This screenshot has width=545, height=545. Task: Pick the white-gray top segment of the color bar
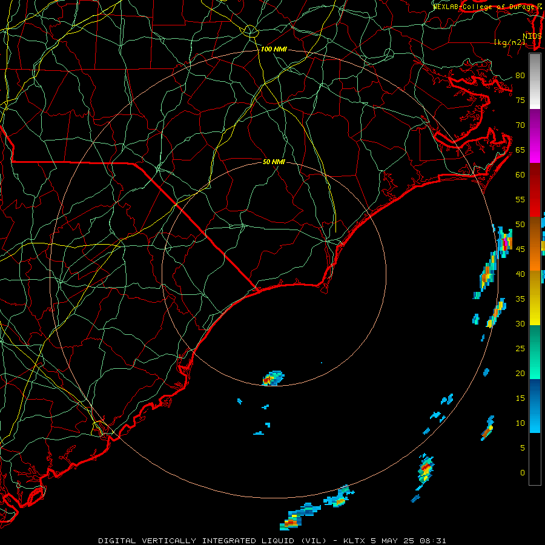click(x=535, y=81)
